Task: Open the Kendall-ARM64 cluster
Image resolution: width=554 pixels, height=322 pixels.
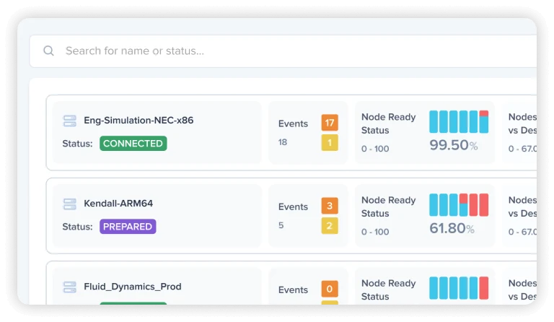Action: pyautogui.click(x=118, y=204)
